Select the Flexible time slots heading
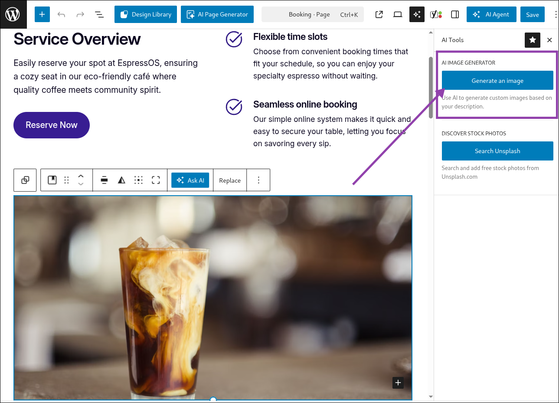Screen dimensions: 559x403 pos(290,37)
